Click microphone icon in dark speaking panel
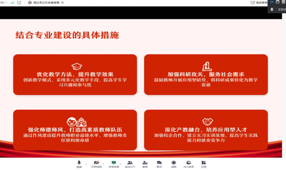The height and width of the screenshot is (170, 286). [272, 9]
